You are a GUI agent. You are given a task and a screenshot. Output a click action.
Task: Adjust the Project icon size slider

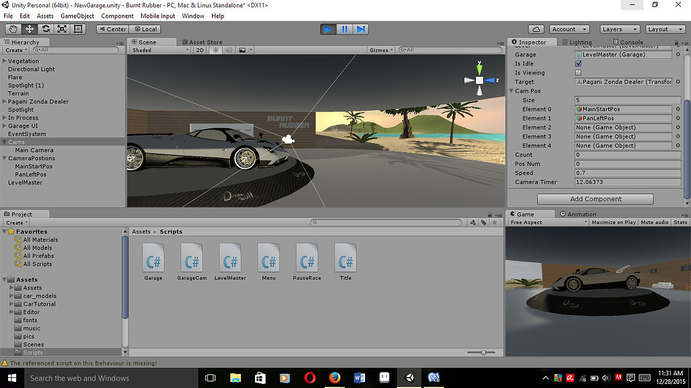coord(483,352)
